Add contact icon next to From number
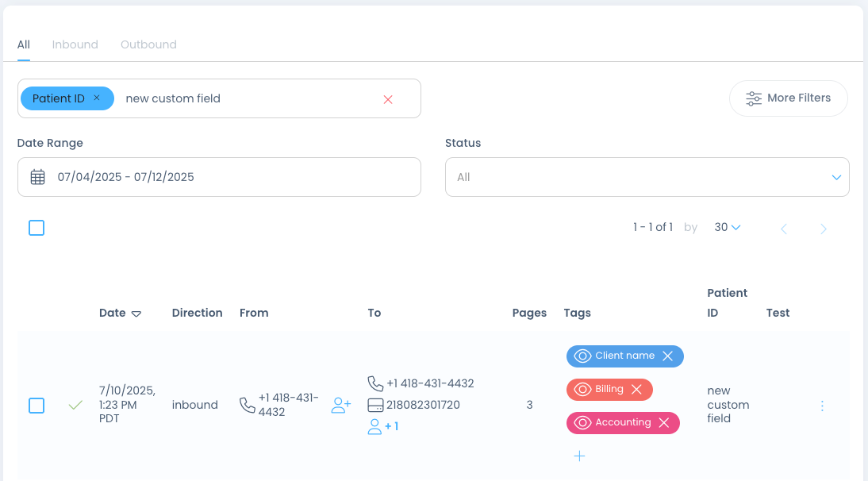The height and width of the screenshot is (481, 868). click(341, 406)
